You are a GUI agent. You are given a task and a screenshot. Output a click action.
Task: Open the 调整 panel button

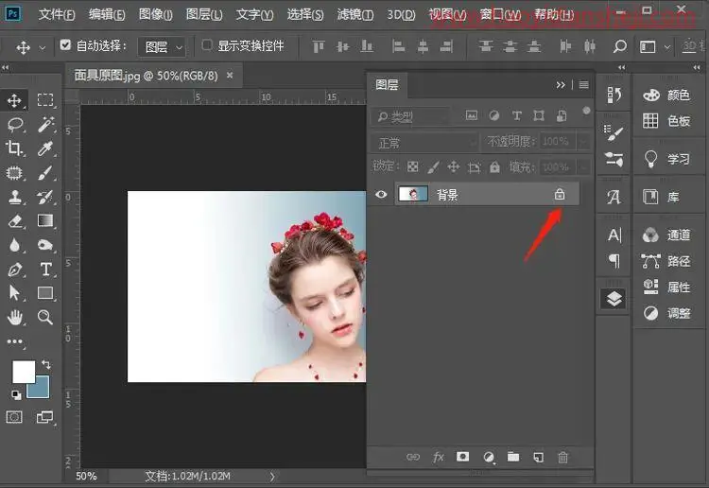667,313
